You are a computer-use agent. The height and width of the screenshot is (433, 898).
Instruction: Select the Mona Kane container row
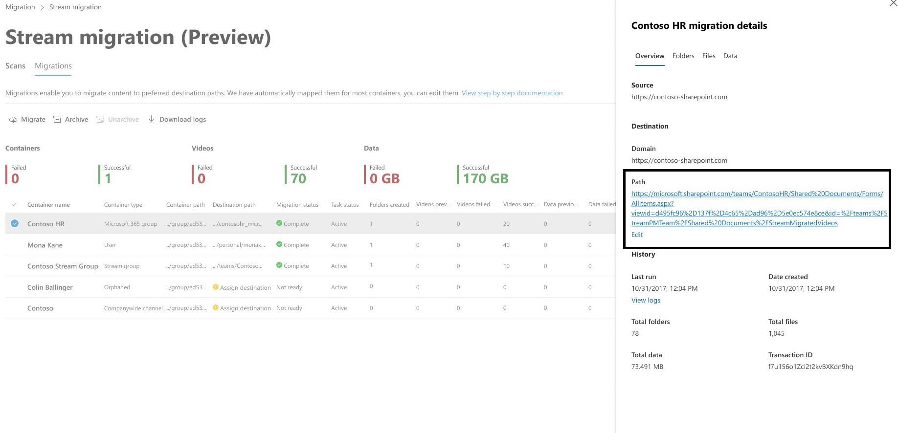pos(310,245)
